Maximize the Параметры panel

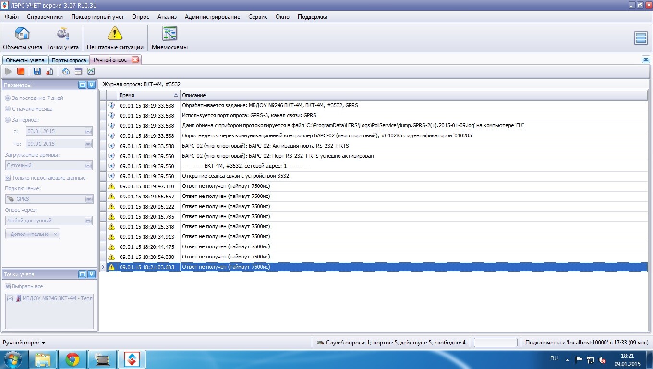[82, 85]
